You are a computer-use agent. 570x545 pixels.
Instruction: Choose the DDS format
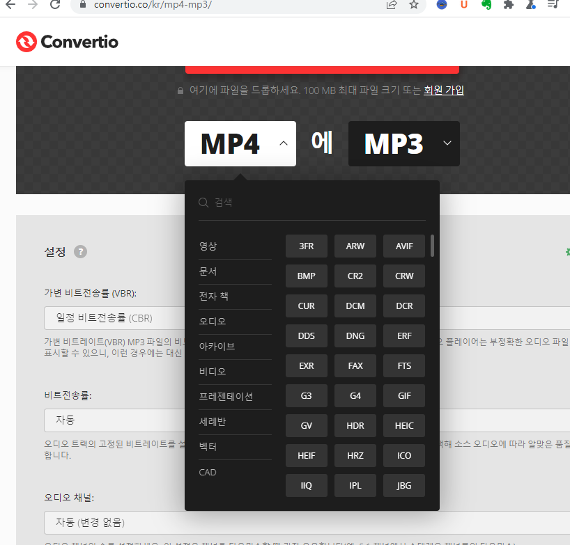307,336
